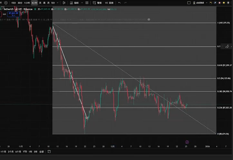Viewport: 233px width, 160px height.
Task: Select the 4小时 timeframe
Action: click(x=34, y=3)
